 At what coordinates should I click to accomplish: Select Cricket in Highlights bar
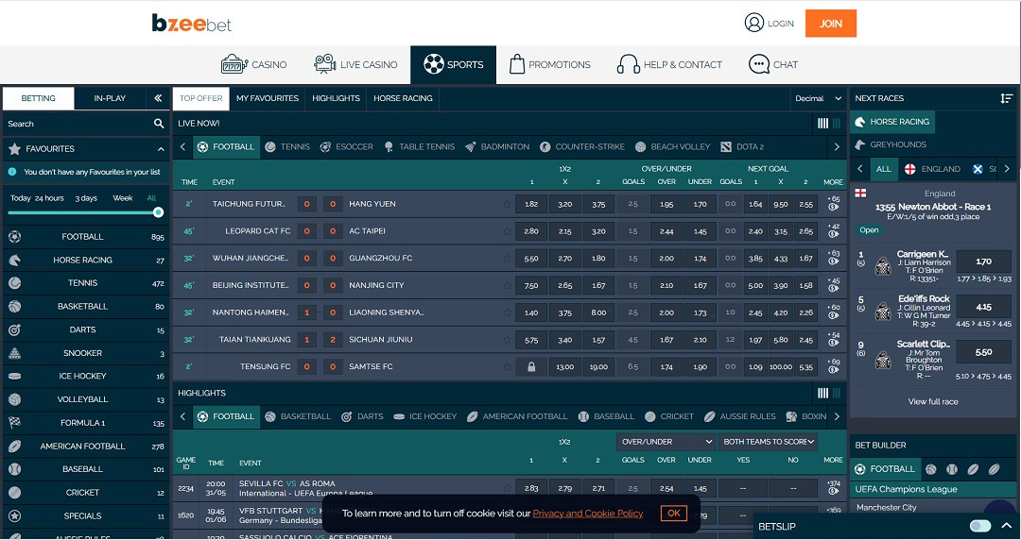coord(668,416)
